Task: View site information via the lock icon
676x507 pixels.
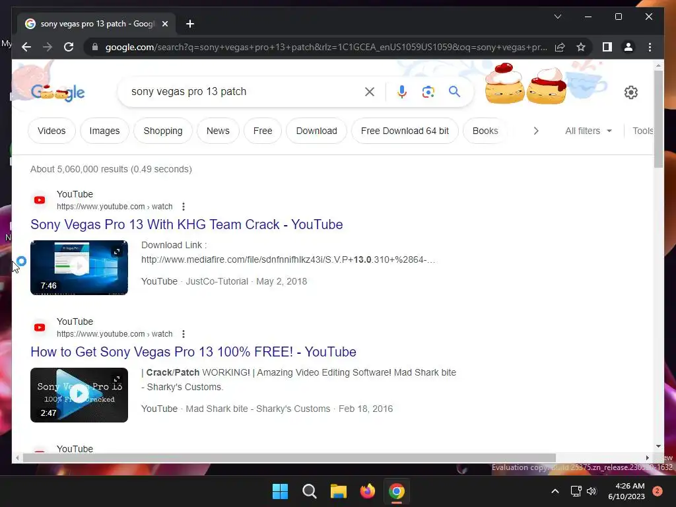Action: 95,47
